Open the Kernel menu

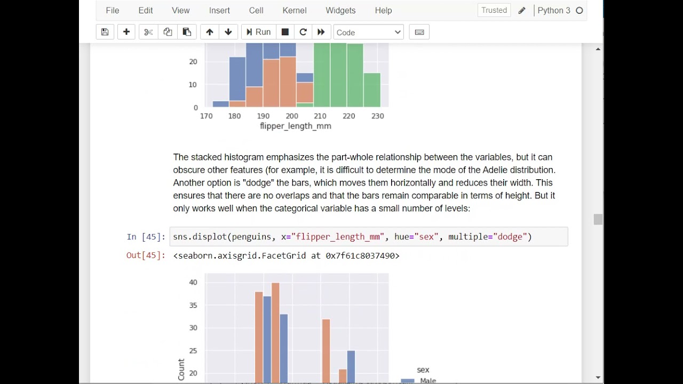click(295, 10)
